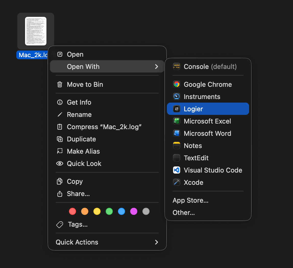This screenshot has width=293, height=268.
Task: Open with Xcode
Action: (x=208, y=182)
